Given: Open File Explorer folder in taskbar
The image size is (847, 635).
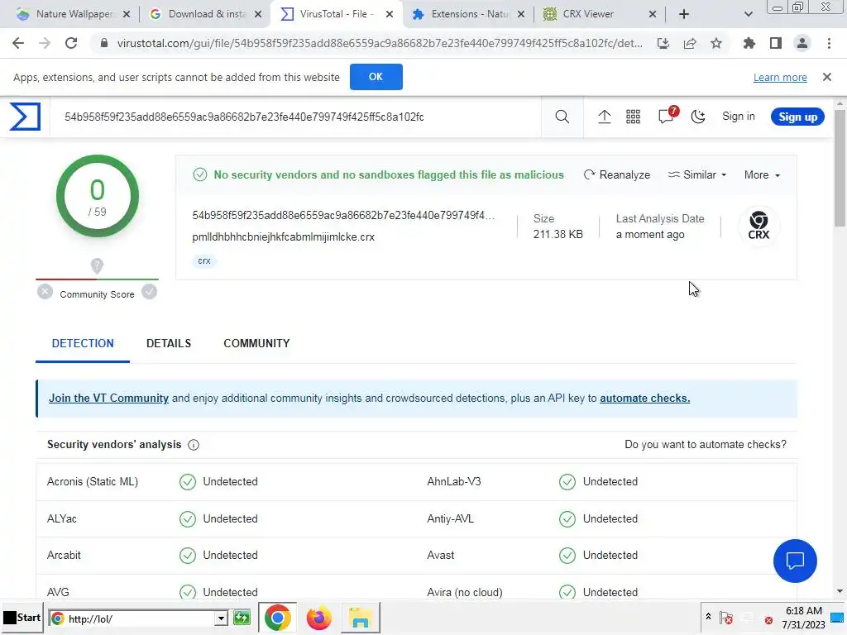Looking at the screenshot, I should pyautogui.click(x=360, y=618).
